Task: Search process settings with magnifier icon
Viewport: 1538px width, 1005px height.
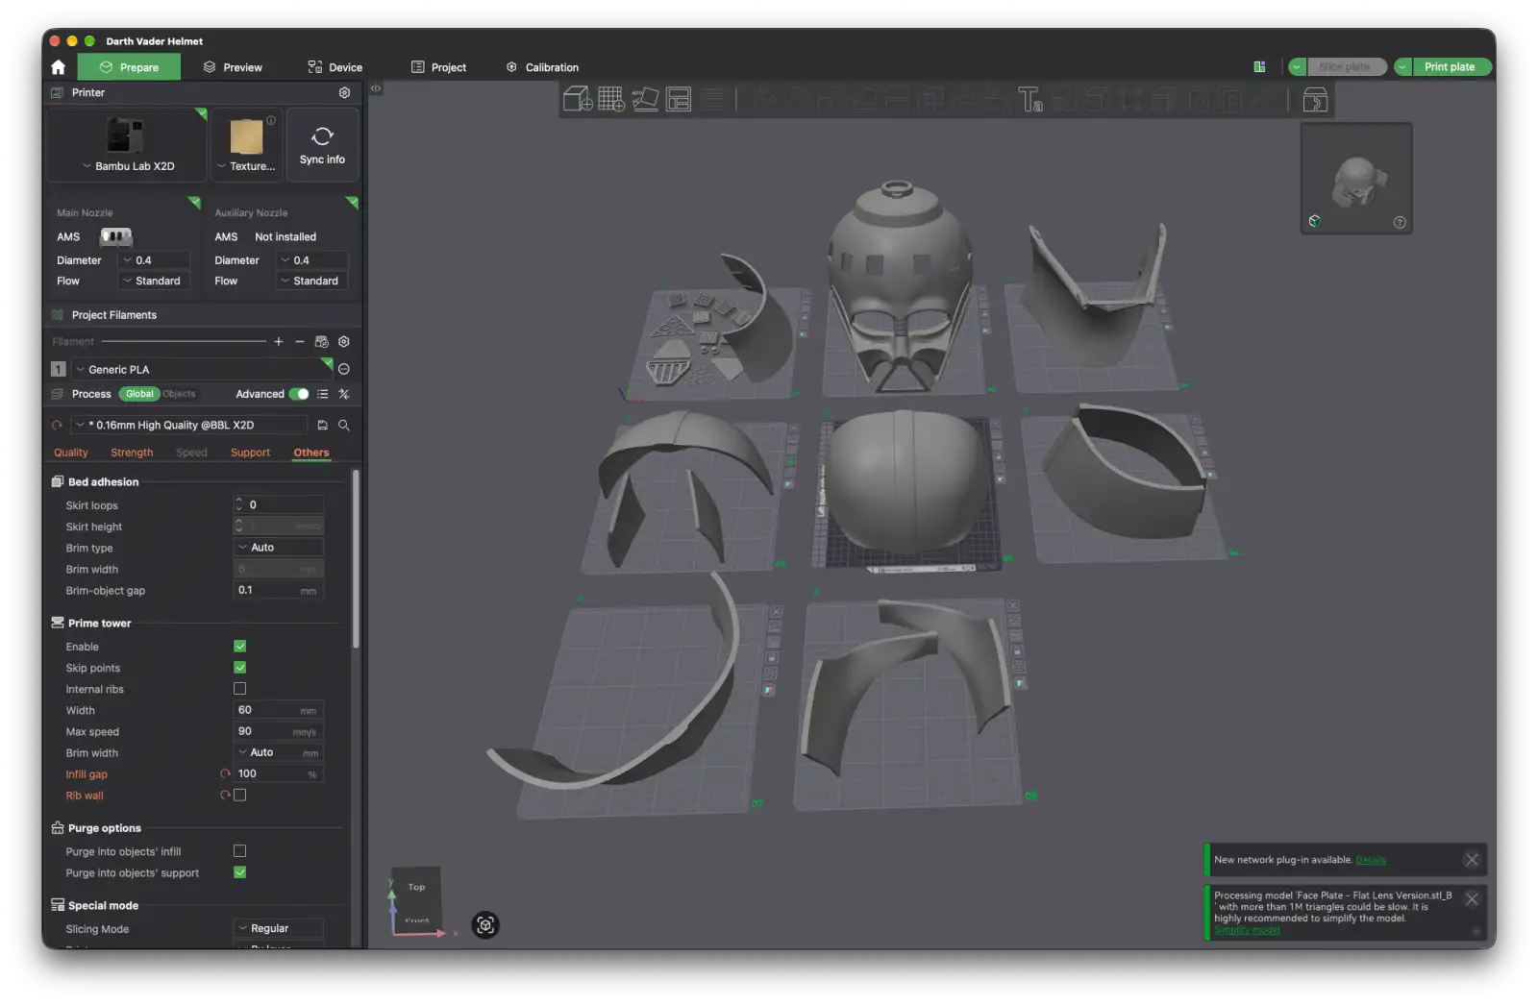Action: (x=344, y=425)
